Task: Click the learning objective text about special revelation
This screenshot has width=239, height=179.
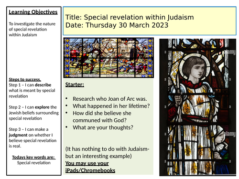Action: click(32, 29)
